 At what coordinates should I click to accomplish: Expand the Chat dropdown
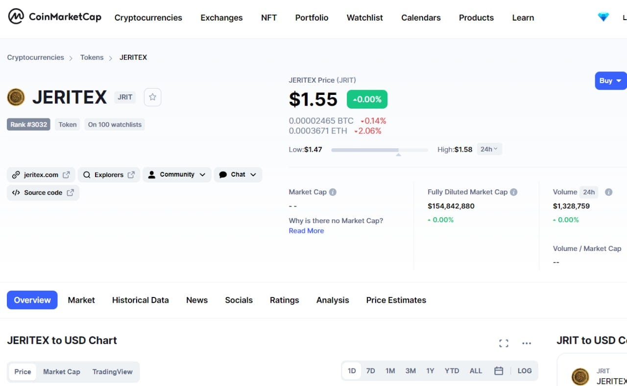click(238, 175)
